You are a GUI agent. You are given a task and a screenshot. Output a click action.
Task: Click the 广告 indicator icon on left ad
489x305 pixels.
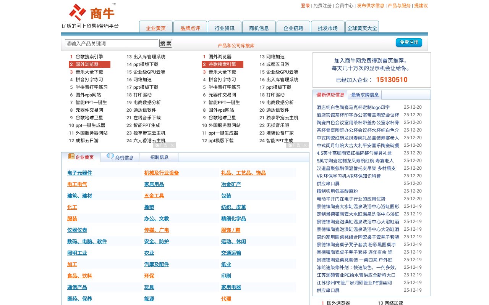pyautogui.click(x=158, y=146)
